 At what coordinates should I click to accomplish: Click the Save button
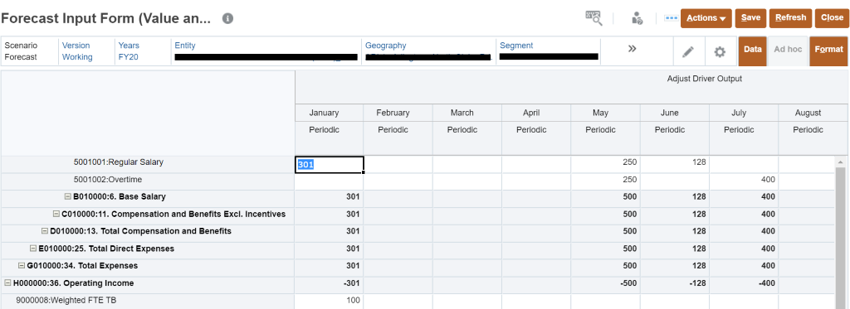click(750, 18)
